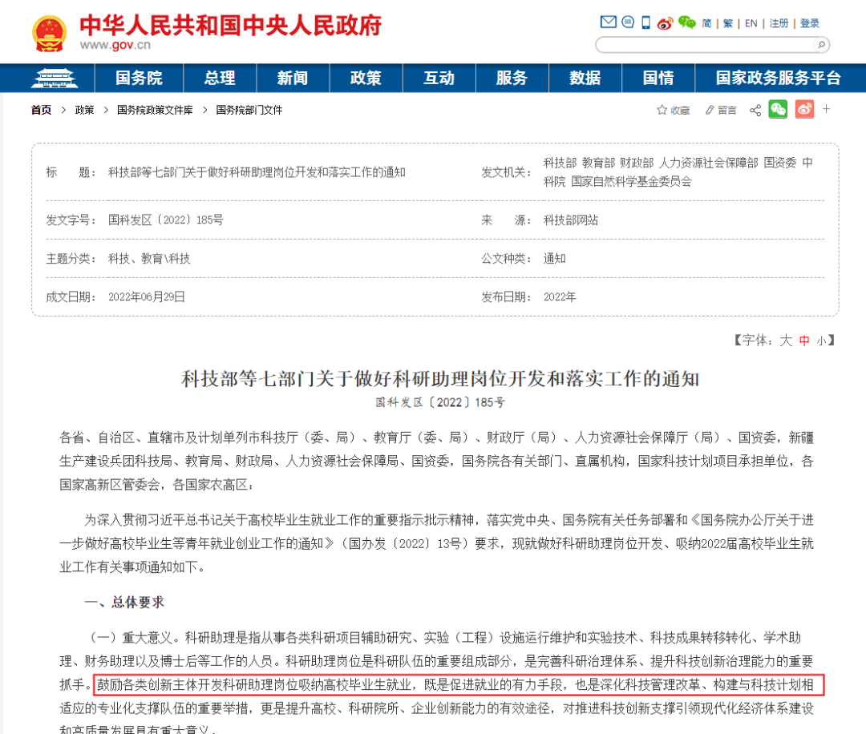The height and width of the screenshot is (734, 866).
Task: Share the article via the red Weibo icon
Action: tap(807, 110)
